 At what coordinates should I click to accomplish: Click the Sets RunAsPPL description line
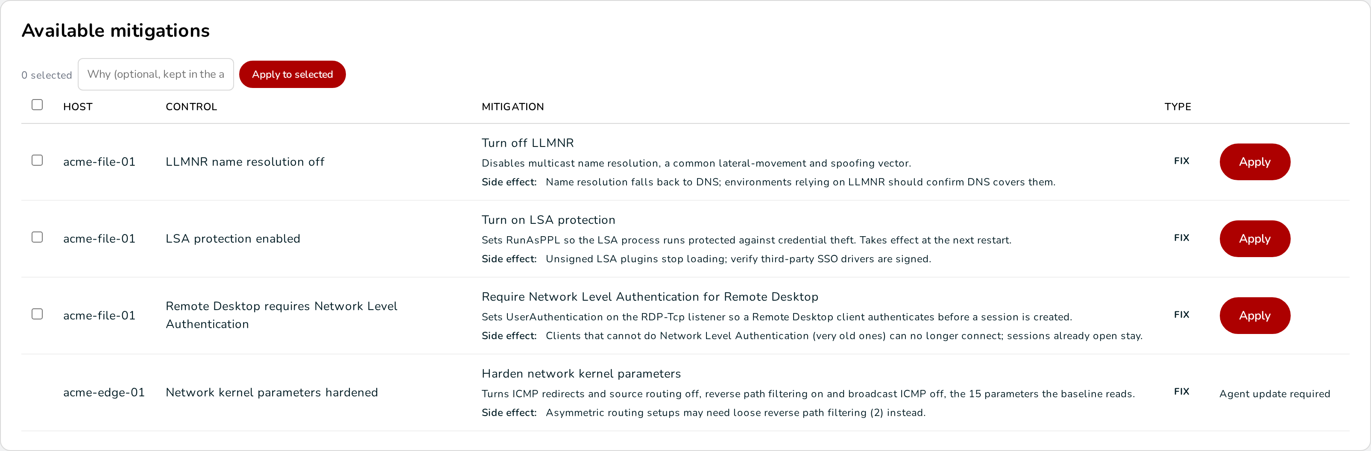746,240
